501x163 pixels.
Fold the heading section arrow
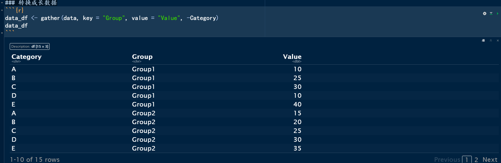(2, 3)
